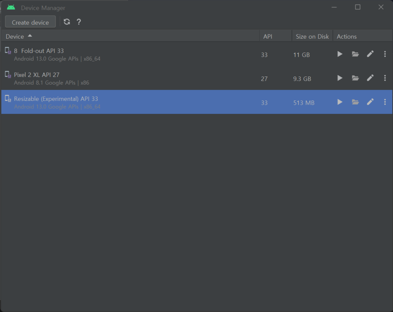This screenshot has width=393, height=312.
Task: Close the Device Manager window
Action: (381, 7)
